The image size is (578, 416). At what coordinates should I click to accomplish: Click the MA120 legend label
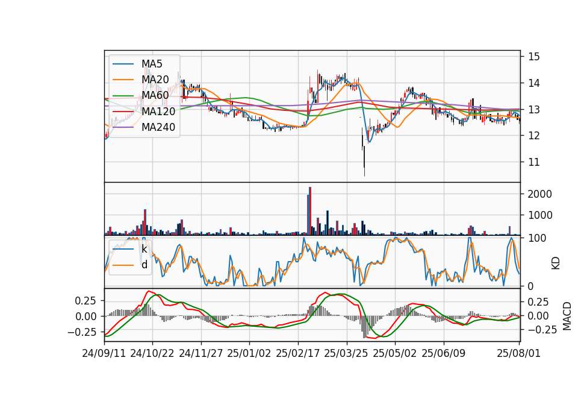coord(158,111)
